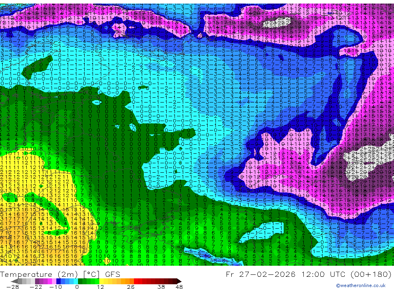394x289 pixels.
Task: Click the '0' legend label
Action: click(x=77, y=287)
